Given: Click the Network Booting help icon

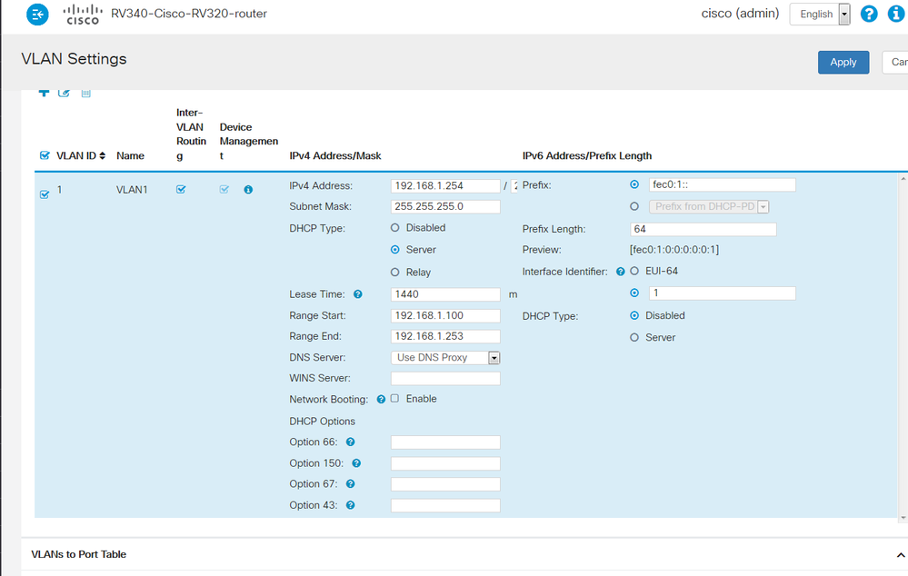Looking at the screenshot, I should tap(381, 400).
